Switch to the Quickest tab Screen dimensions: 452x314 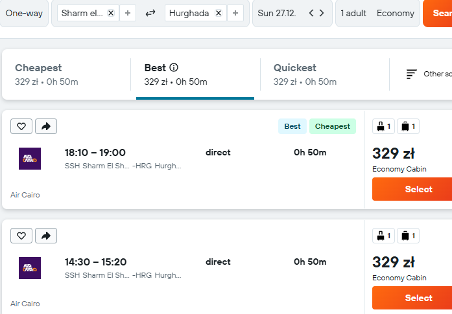click(325, 74)
